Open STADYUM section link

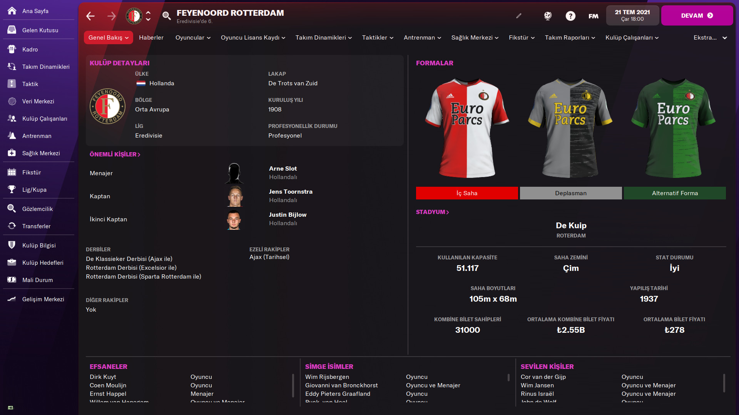coord(432,212)
